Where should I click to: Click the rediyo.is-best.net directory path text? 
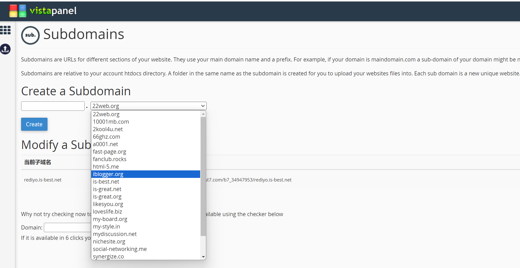[x=248, y=180]
